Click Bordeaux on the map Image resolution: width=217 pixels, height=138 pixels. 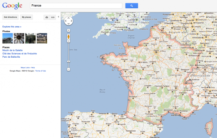133,97
